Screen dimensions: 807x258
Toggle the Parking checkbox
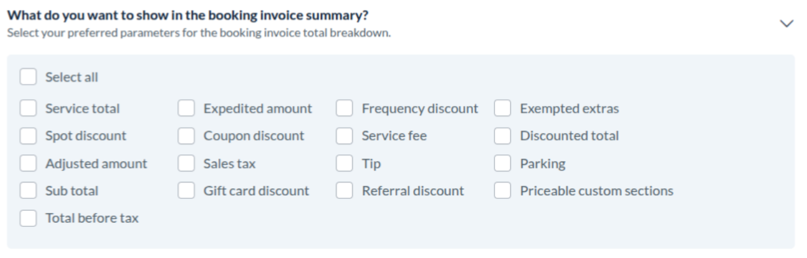pyautogui.click(x=503, y=164)
